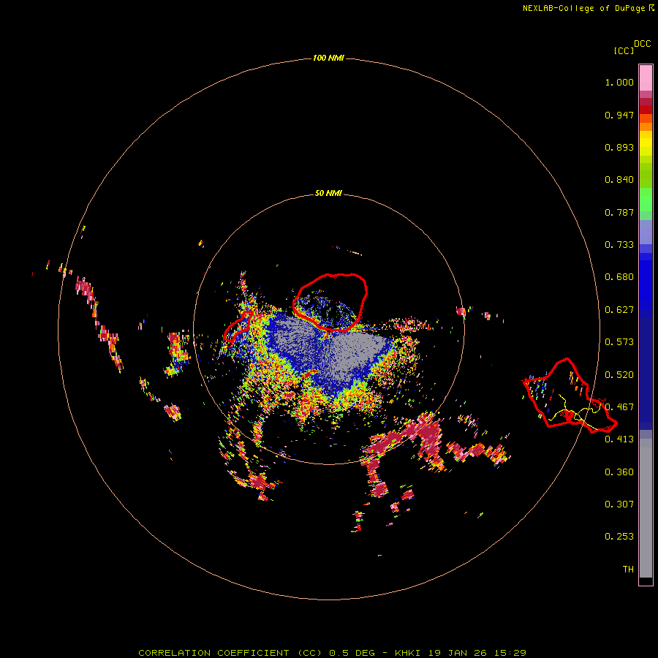This screenshot has height=658, width=658.
Task: Click the 50 NMI range ring label
Action: (x=328, y=193)
